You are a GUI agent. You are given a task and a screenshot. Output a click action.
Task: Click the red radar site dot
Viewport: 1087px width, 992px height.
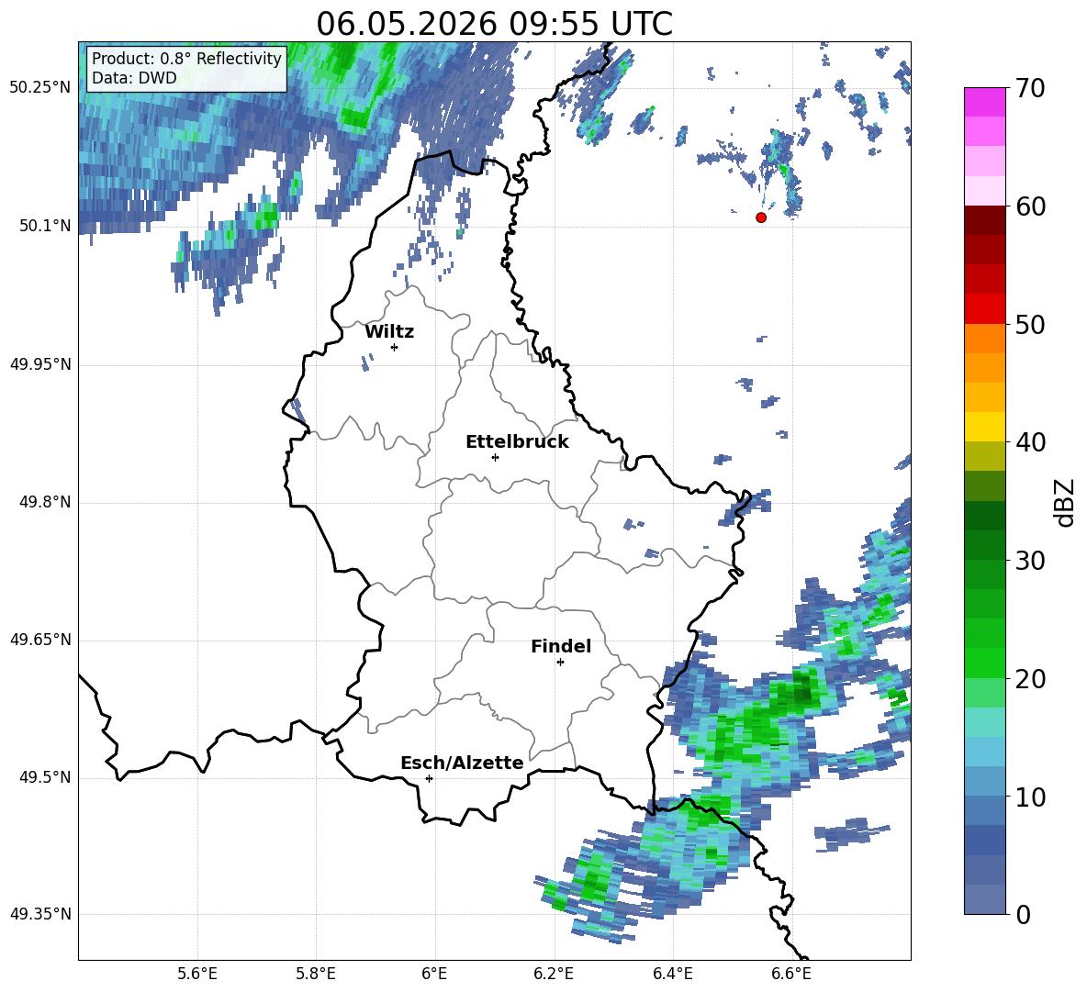pyautogui.click(x=761, y=217)
